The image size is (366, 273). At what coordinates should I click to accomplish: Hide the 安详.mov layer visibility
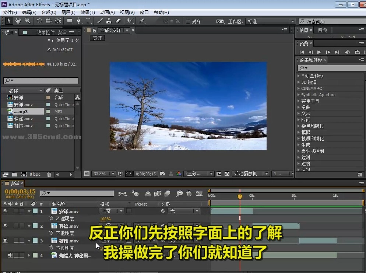pos(5,211)
